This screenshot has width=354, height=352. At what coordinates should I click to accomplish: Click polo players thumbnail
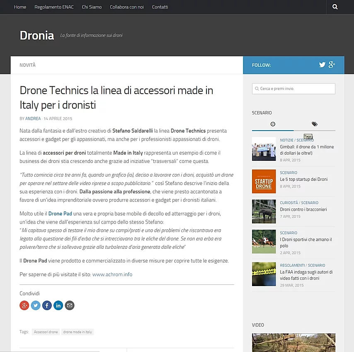point(264,242)
